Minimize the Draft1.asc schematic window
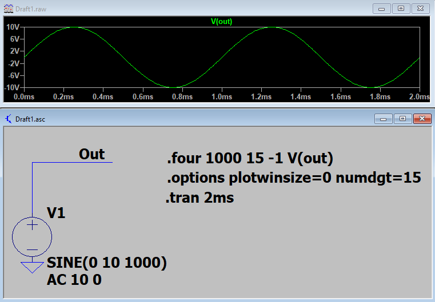 coord(384,119)
